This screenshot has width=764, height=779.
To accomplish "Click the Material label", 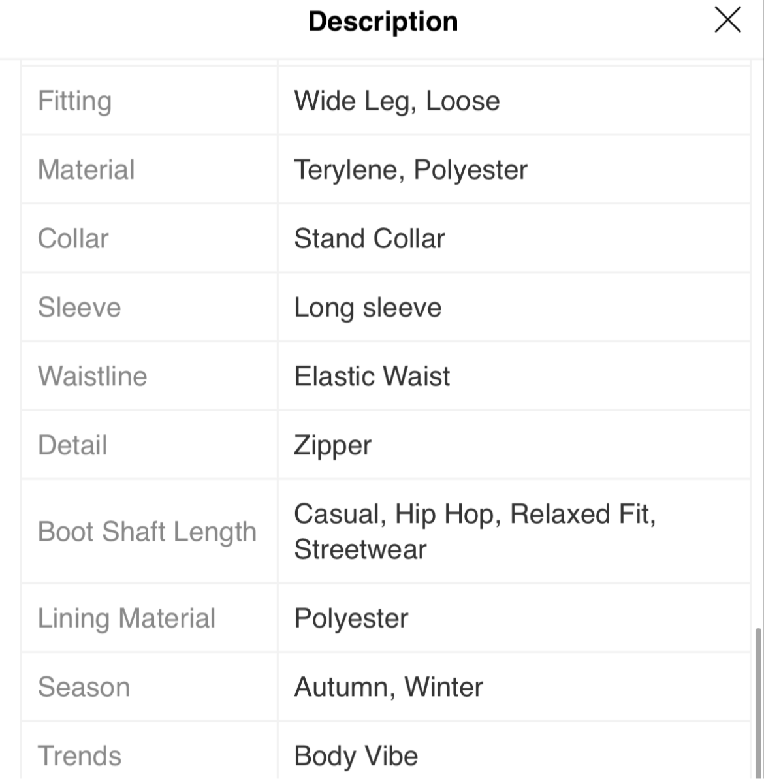I will [86, 169].
